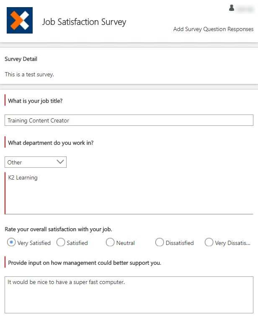Click the Survey Detail heading

click(21, 59)
